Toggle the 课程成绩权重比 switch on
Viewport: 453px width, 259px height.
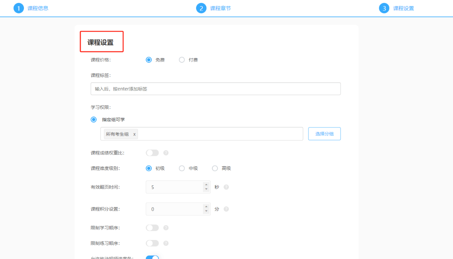point(152,153)
